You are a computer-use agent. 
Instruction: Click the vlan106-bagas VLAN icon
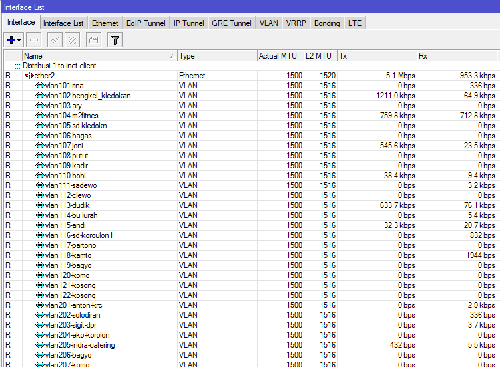[x=39, y=136]
